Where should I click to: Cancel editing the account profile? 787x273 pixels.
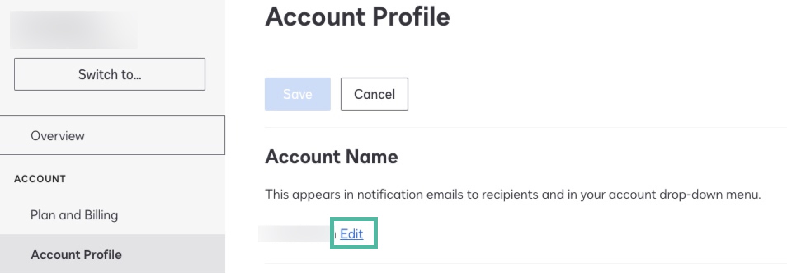[x=374, y=94]
